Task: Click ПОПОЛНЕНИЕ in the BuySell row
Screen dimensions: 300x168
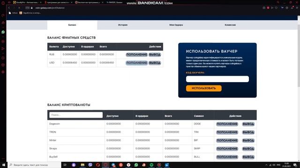Action: coord(227,157)
